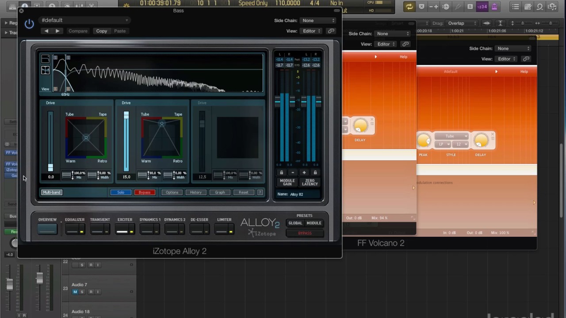The image size is (566, 318).
Task: Click Help in left FF Volcano 2 window
Action: coord(403,57)
